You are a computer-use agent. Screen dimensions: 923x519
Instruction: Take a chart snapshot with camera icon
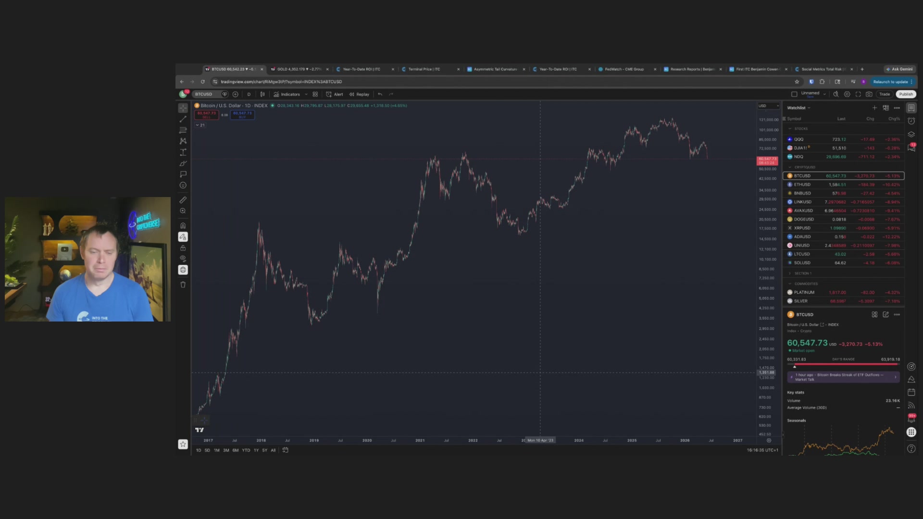coord(869,94)
